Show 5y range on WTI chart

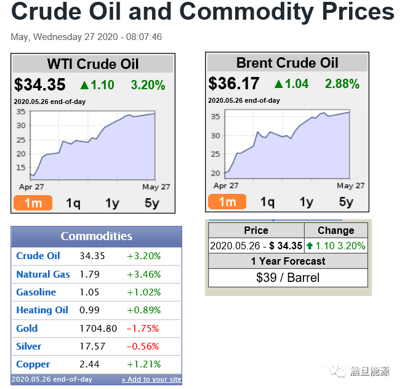(151, 203)
